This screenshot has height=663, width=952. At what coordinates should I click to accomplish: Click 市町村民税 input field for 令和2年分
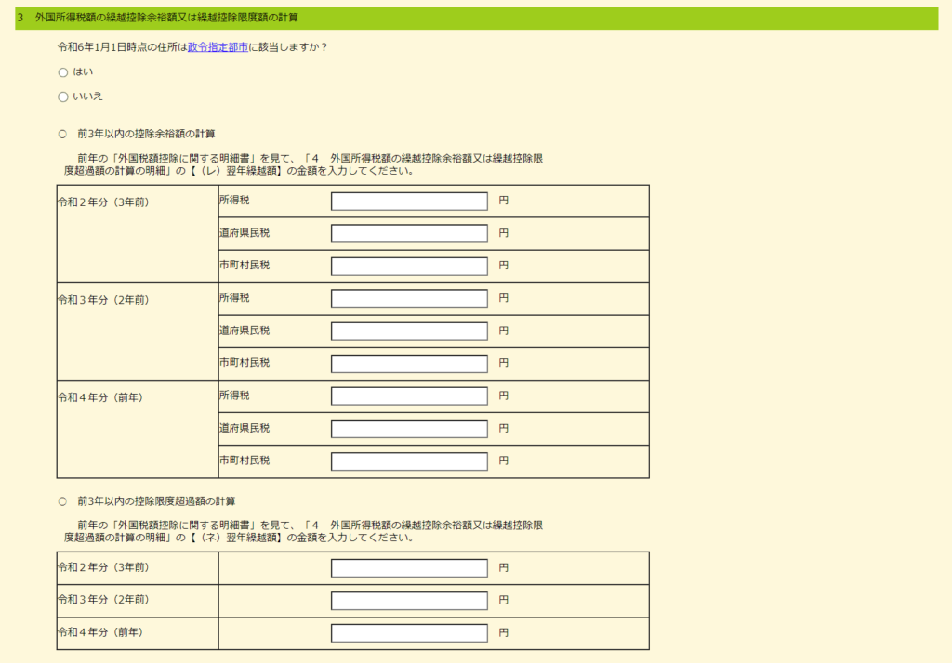point(409,266)
